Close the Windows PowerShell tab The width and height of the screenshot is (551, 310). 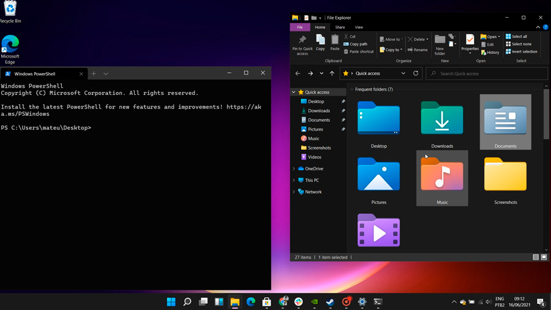[81, 74]
